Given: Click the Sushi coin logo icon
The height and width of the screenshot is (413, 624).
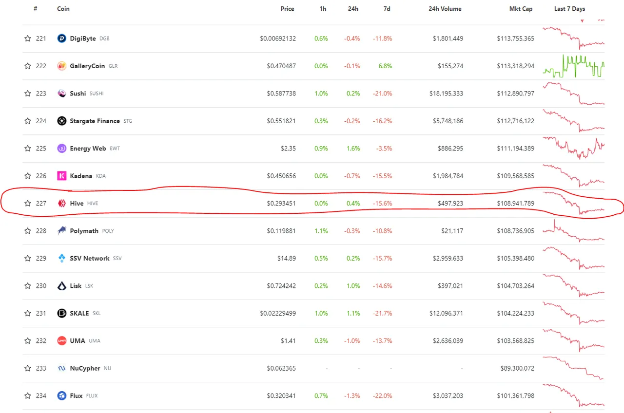Looking at the screenshot, I should pyautogui.click(x=62, y=94).
